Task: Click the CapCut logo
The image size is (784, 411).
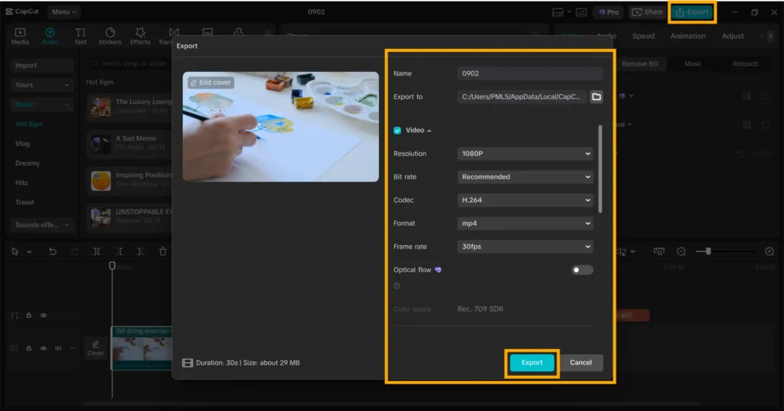Action: (21, 11)
